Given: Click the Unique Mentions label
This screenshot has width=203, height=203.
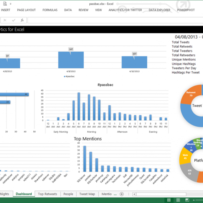Looking at the screenshot, I should pos(184,60).
